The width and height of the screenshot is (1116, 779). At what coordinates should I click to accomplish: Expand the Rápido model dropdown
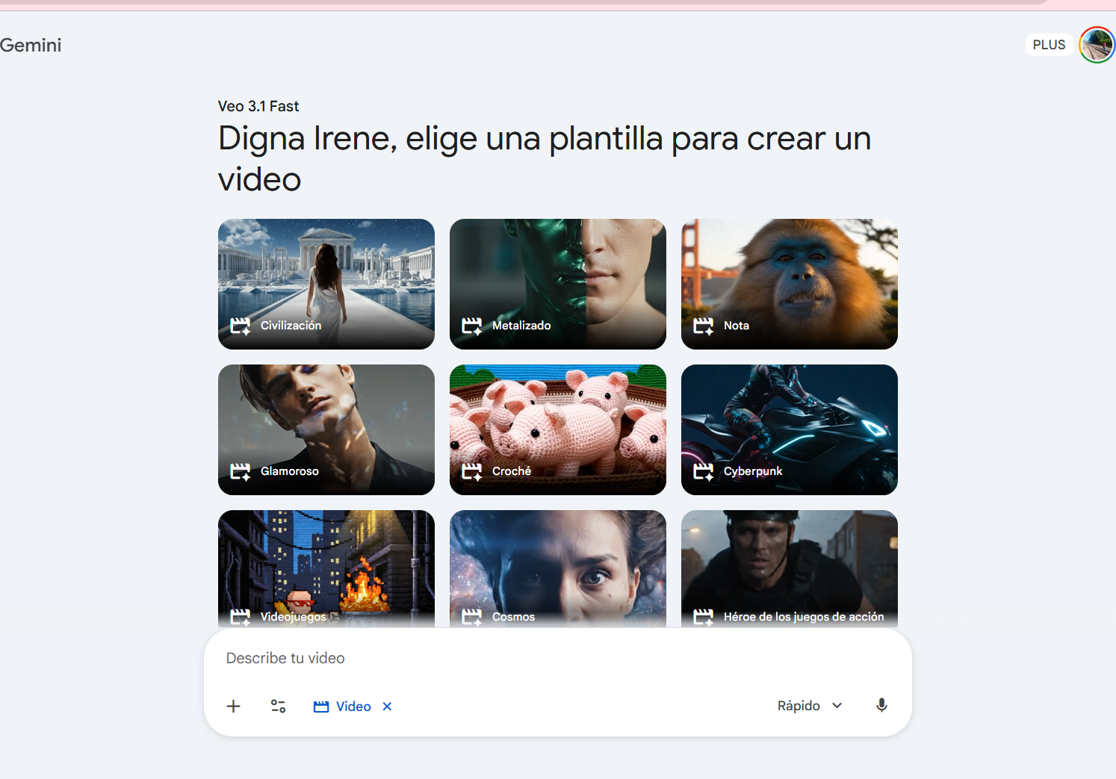click(x=799, y=706)
